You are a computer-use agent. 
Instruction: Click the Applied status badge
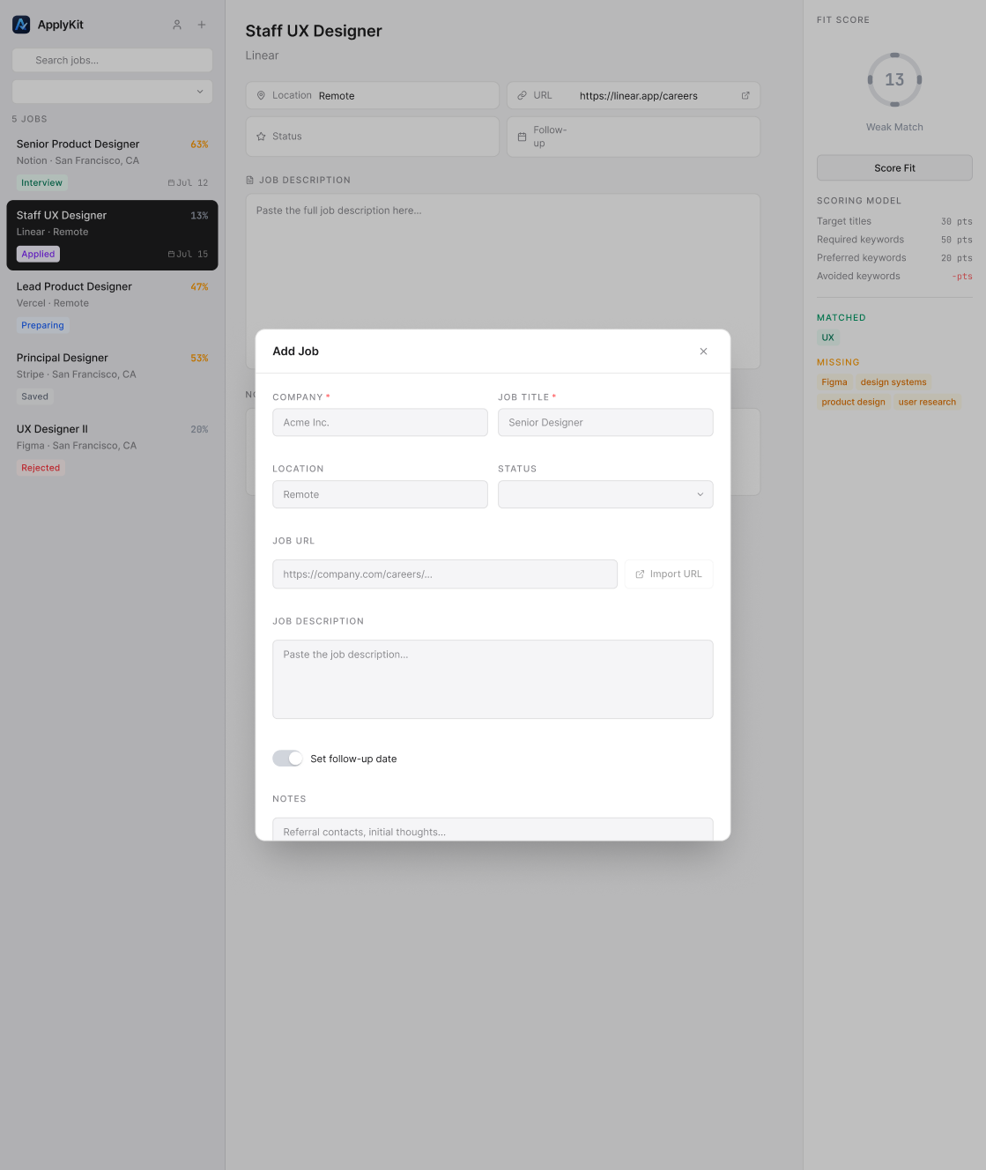pyautogui.click(x=38, y=255)
